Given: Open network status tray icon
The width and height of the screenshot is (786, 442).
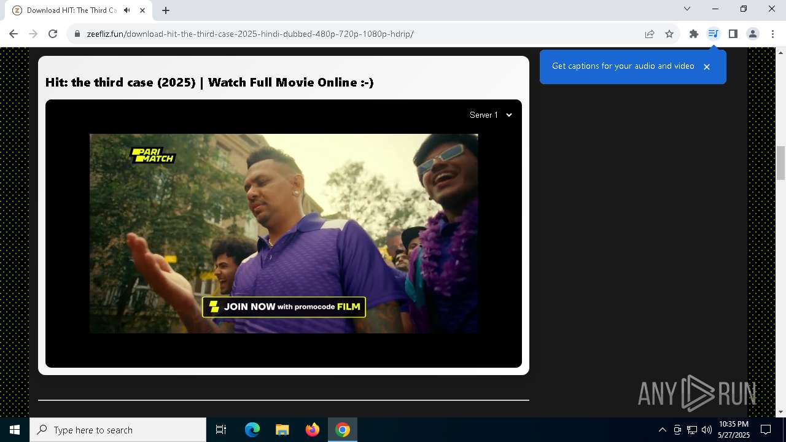Looking at the screenshot, I should click(x=692, y=430).
